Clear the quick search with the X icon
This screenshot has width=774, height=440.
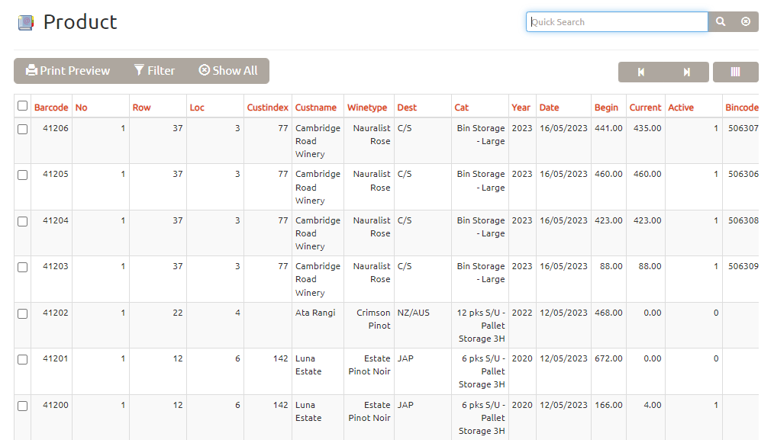(746, 21)
